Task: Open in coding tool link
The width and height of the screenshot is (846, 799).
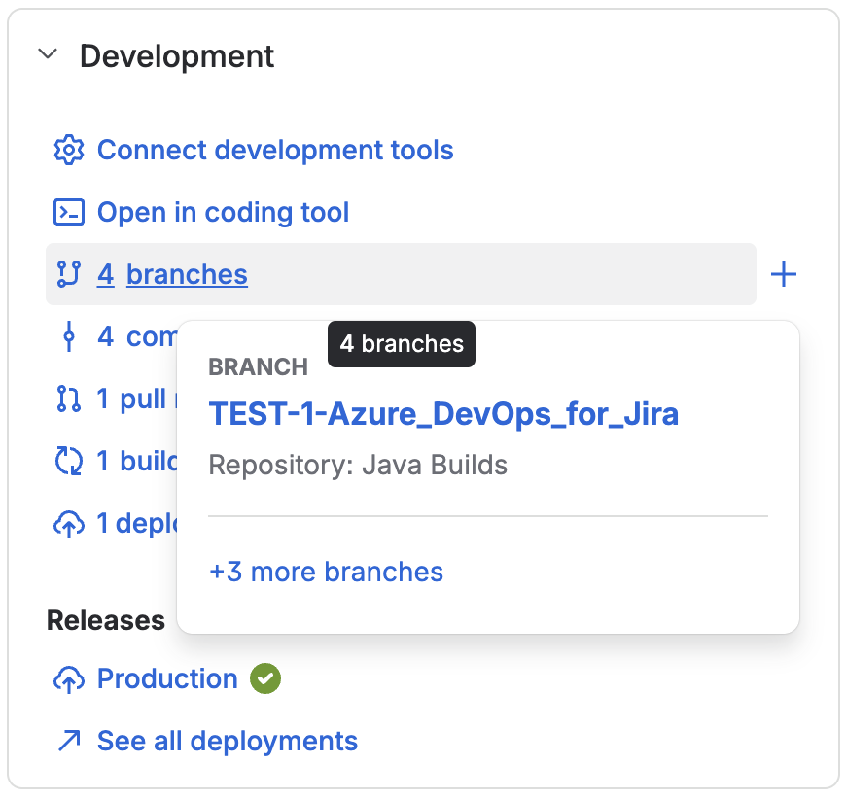Action: [x=223, y=212]
